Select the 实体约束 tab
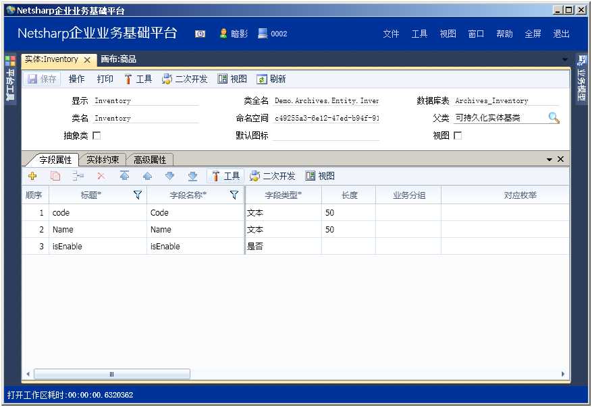This screenshot has width=592, height=407. coord(103,160)
